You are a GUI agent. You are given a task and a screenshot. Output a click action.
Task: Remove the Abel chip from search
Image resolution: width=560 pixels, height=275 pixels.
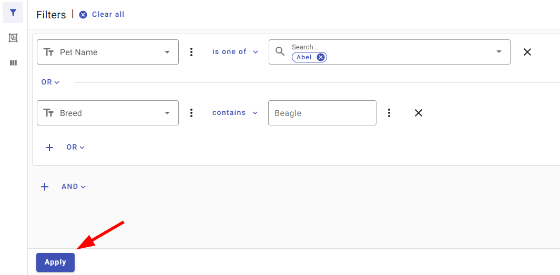pyautogui.click(x=321, y=57)
